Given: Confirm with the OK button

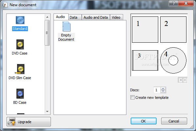Looking at the screenshot, I should point(143,121).
